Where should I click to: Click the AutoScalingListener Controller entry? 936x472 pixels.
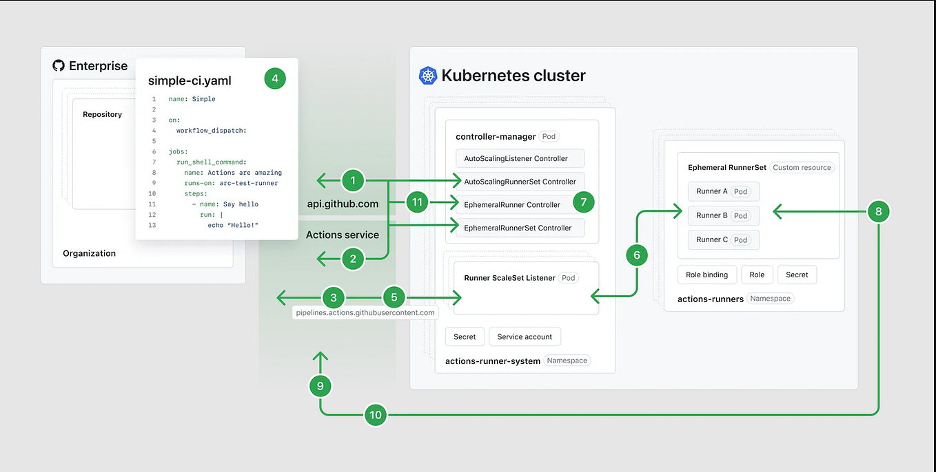click(x=520, y=158)
